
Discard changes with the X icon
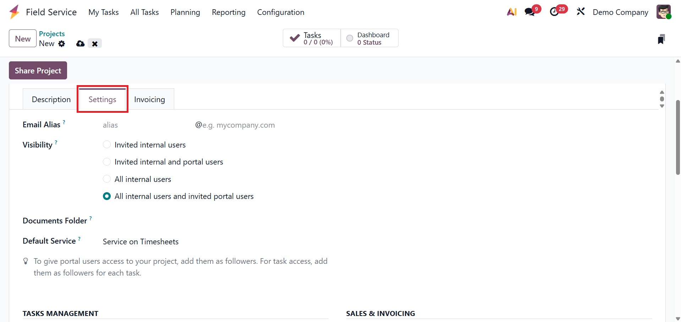(95, 44)
